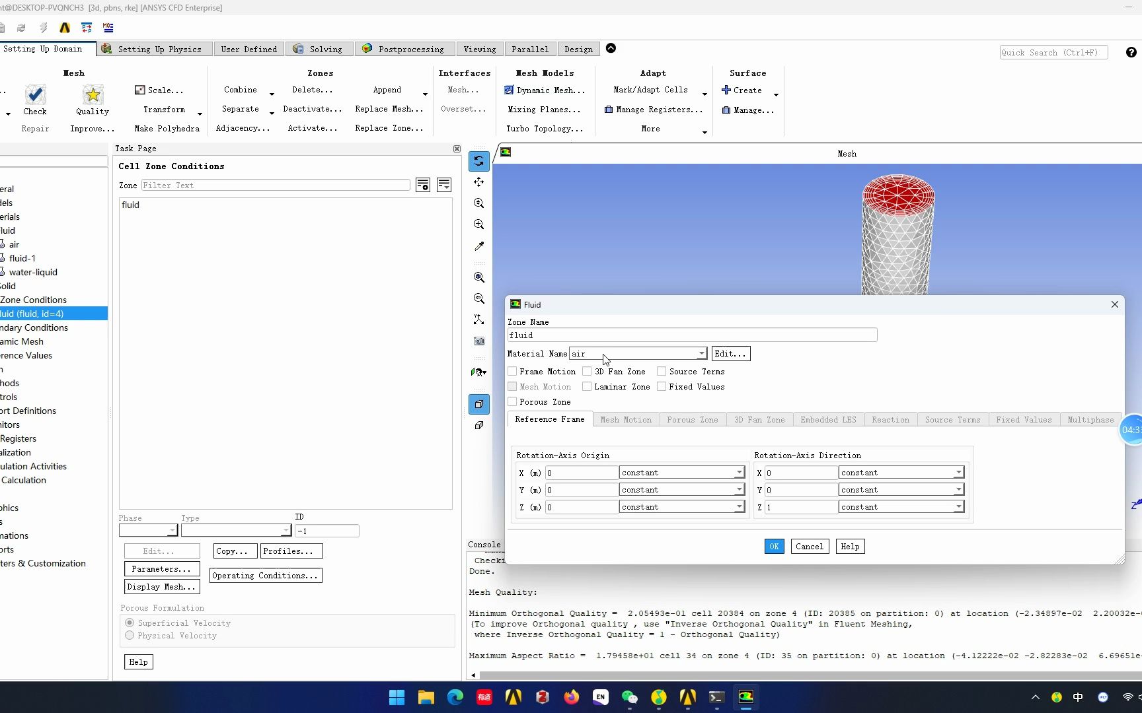Select the pan view tool
Screen dimensions: 1142x713
point(478,182)
